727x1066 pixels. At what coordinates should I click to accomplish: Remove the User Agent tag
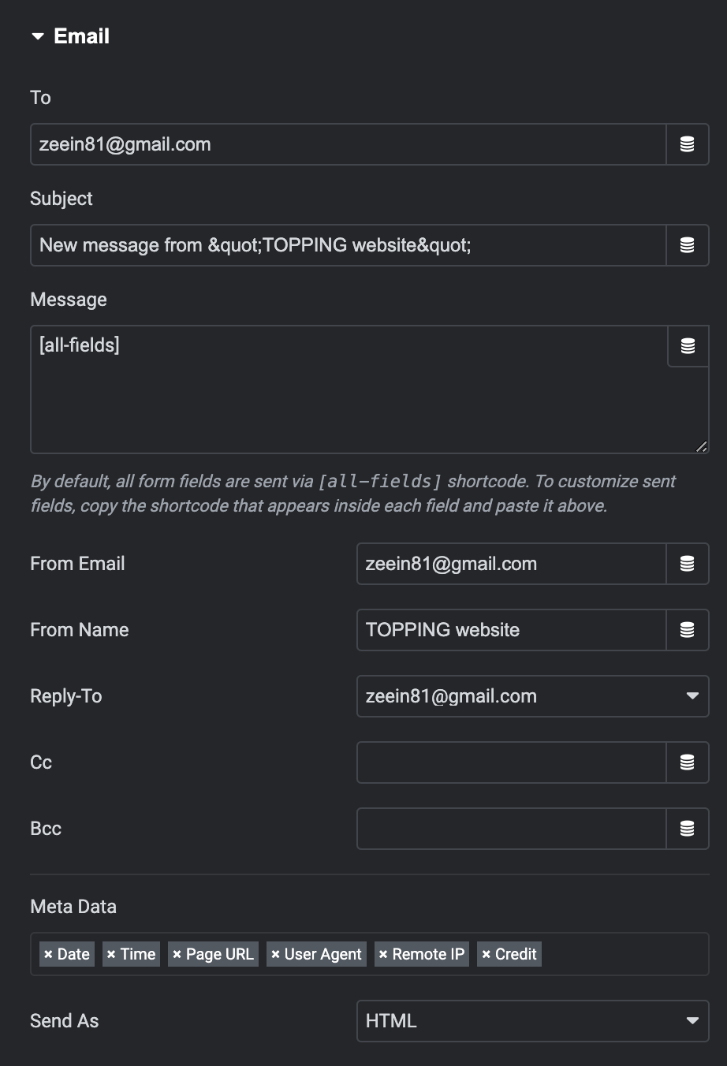coord(275,954)
